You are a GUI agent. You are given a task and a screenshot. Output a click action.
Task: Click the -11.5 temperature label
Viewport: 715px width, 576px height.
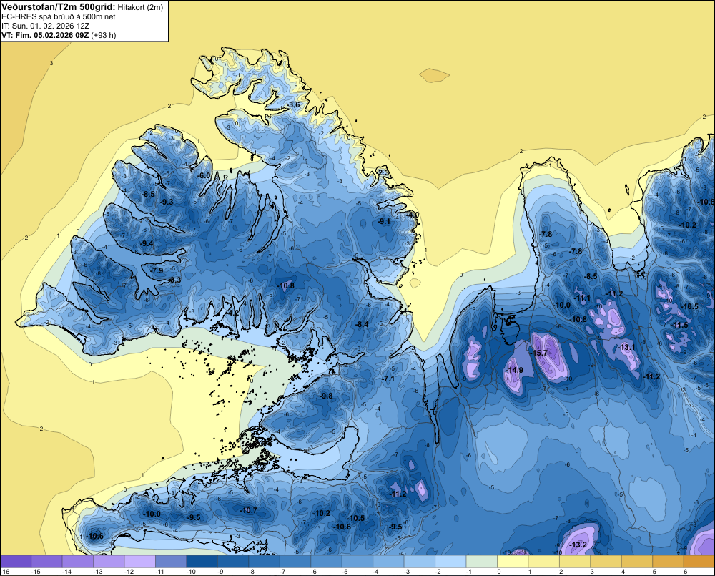pyautogui.click(x=679, y=325)
